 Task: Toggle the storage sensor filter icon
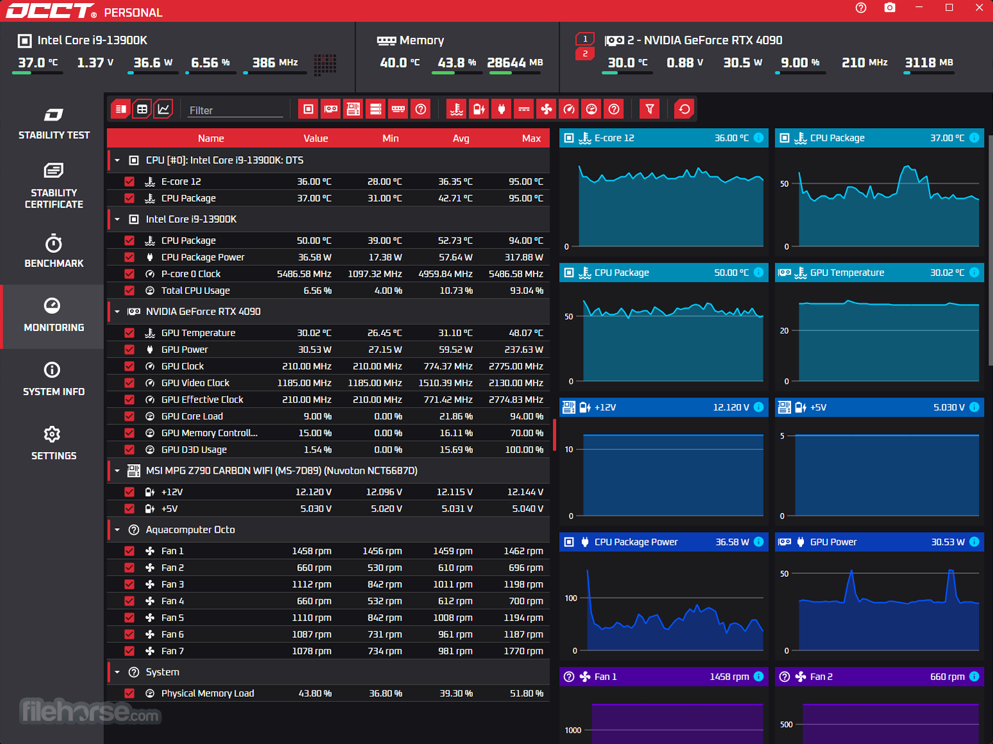[x=375, y=109]
